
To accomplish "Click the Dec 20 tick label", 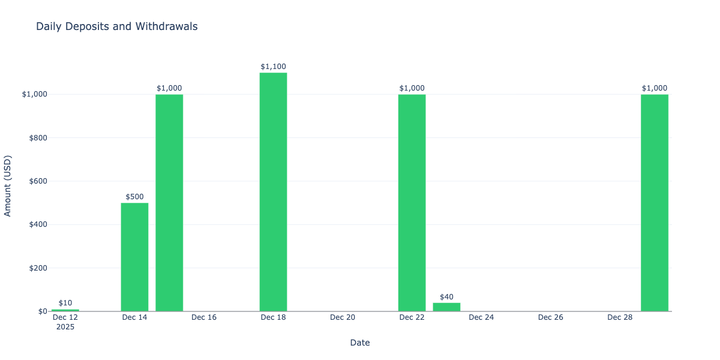I will point(343,317).
